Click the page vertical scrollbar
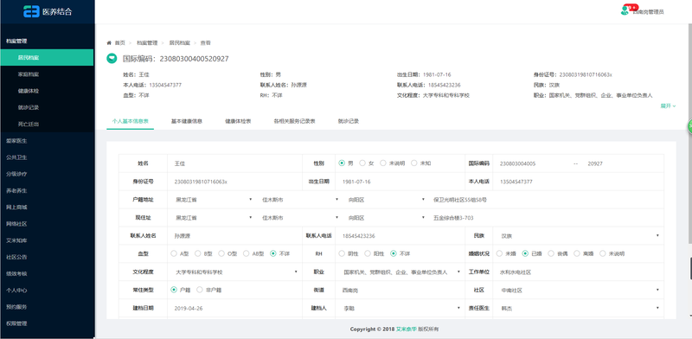Viewport: 692px width, 339px height. [689, 132]
